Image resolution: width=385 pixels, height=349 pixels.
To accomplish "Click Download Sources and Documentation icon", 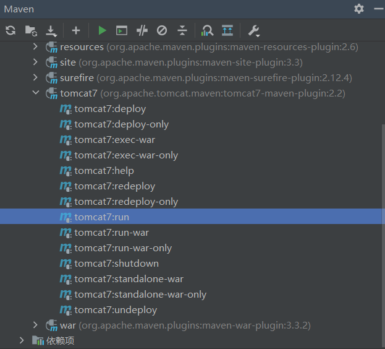I will [51, 31].
